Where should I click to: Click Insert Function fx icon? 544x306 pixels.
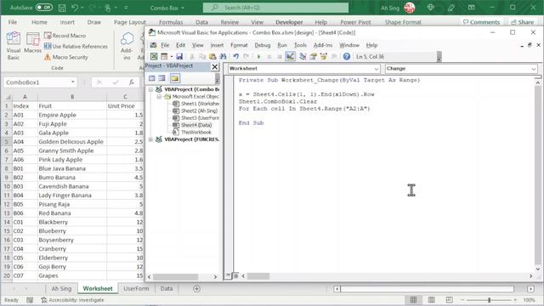point(132,82)
